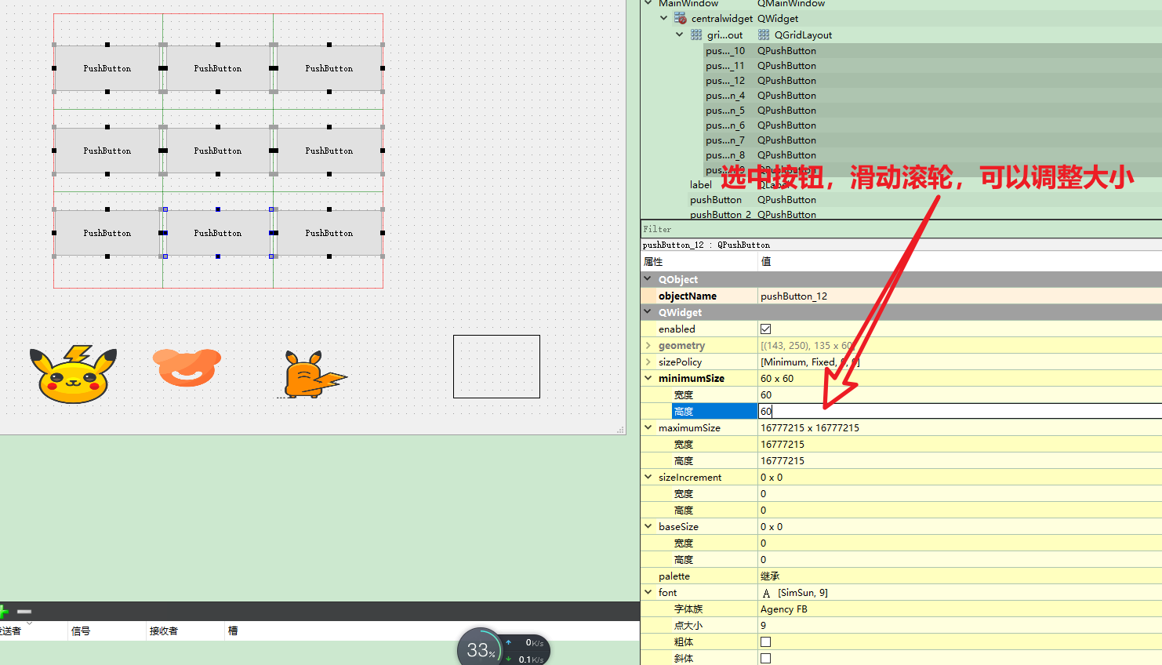Select the top-left PushButton on the form
This screenshot has height=665, width=1162.
coord(107,68)
